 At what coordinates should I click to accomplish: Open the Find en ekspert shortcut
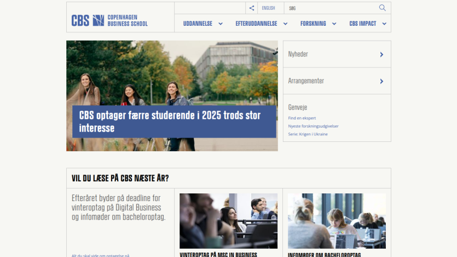click(x=302, y=118)
